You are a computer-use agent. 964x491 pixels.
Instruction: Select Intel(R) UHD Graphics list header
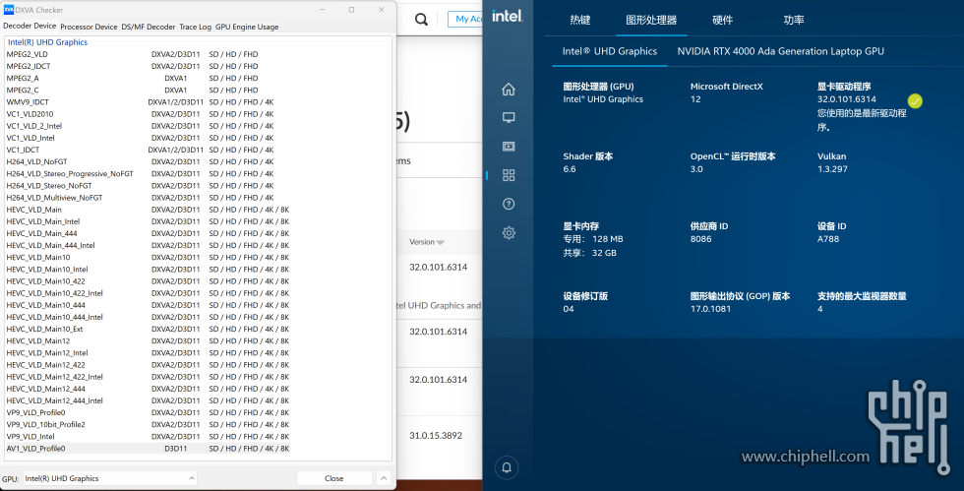click(47, 42)
